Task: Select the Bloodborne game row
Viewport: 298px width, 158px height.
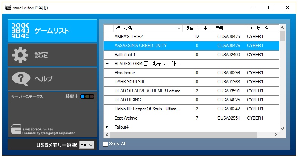Action: [191, 73]
